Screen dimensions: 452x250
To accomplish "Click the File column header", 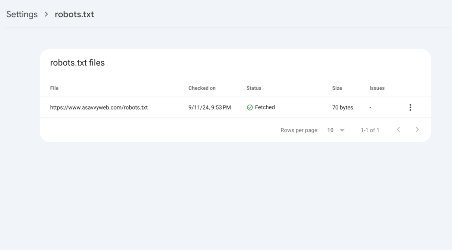I will [54, 88].
